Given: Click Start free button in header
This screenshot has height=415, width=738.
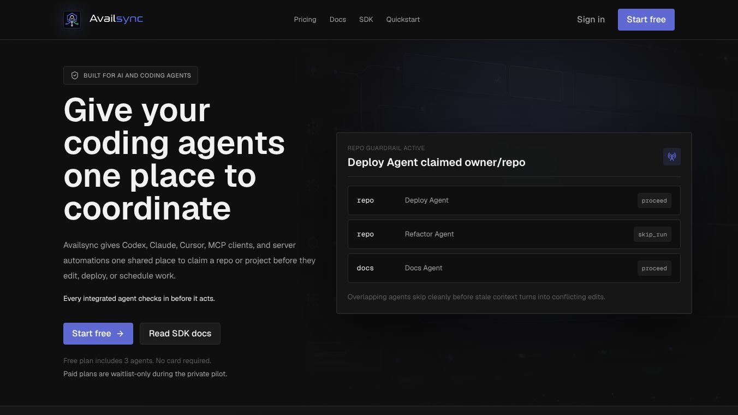Looking at the screenshot, I should tap(646, 20).
